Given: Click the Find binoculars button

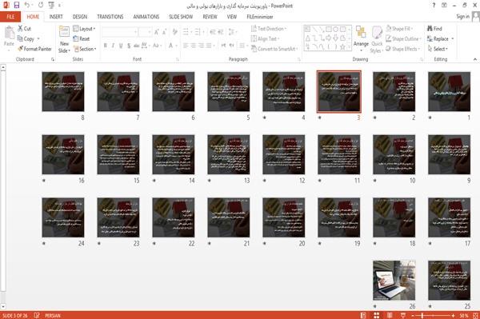Looking at the screenshot, I should click(434, 29).
